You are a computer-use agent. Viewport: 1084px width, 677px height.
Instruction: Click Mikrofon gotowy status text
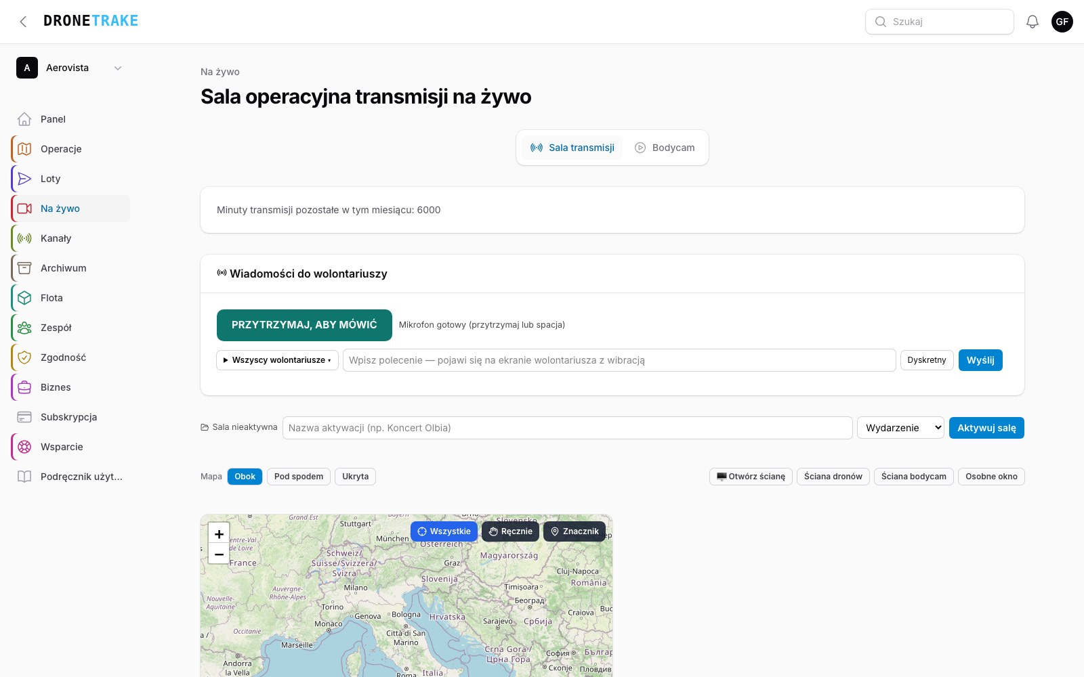pos(482,325)
